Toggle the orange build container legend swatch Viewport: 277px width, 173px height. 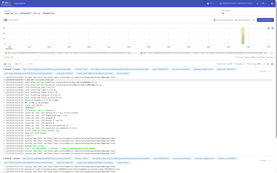pyautogui.click(x=6, y=53)
